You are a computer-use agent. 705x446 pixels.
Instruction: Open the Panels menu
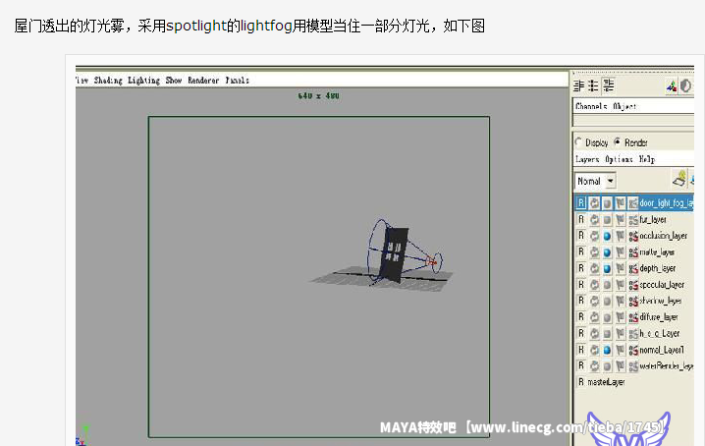[x=237, y=81]
